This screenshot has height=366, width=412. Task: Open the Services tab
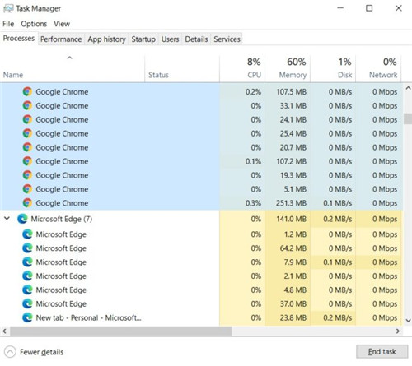pyautogui.click(x=227, y=39)
